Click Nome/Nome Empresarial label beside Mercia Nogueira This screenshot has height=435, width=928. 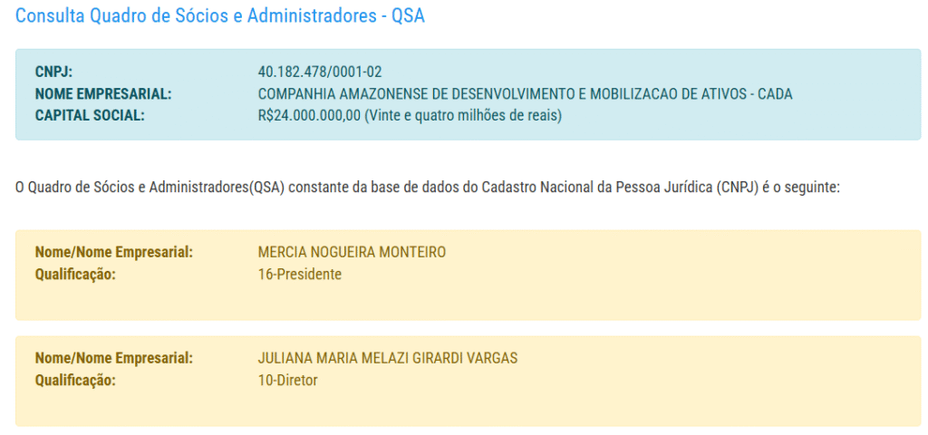click(114, 252)
